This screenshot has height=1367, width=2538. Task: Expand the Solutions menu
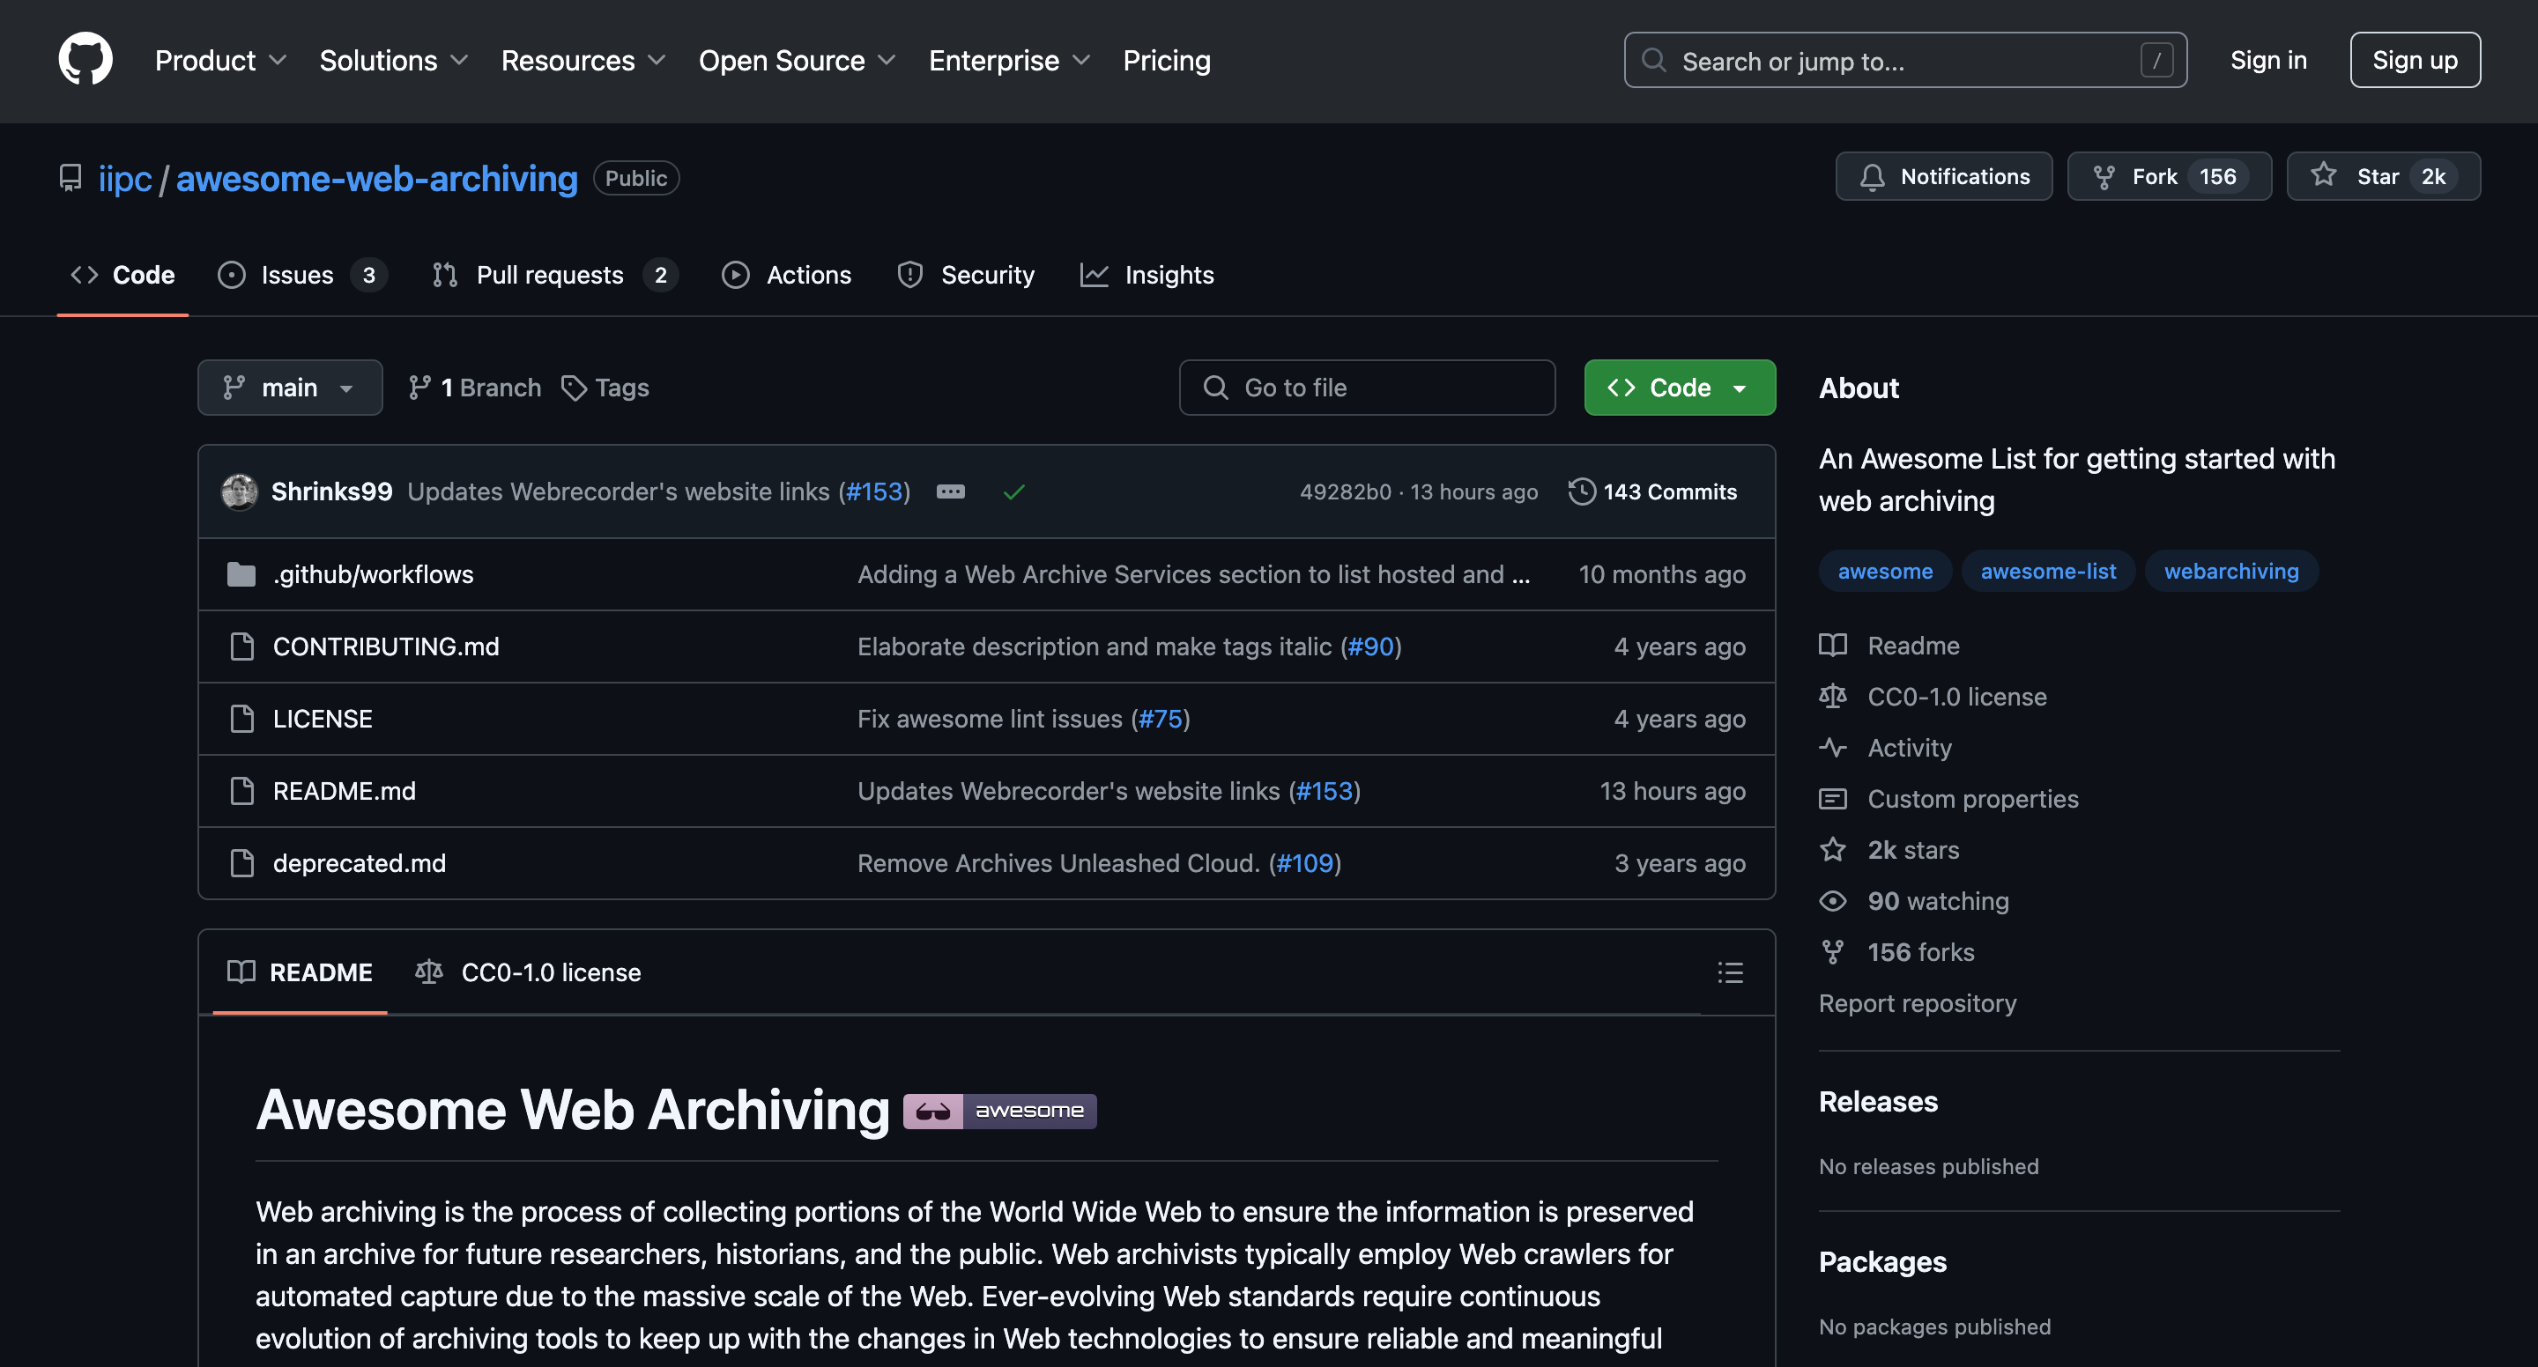point(393,61)
